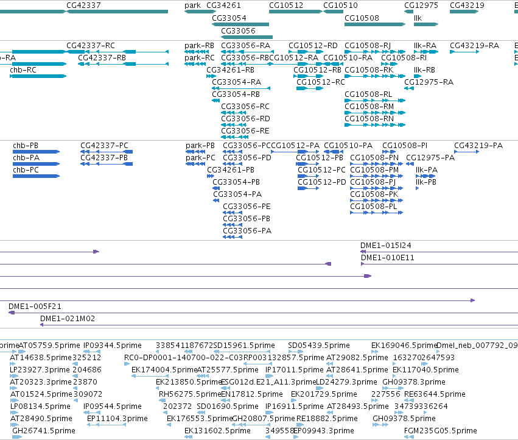Select the chb-PB protein label
The image size is (518, 440).
click(26, 146)
